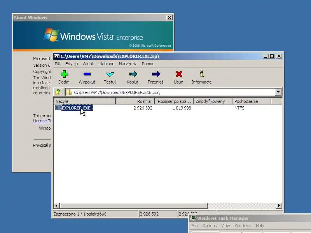Click Task Manager title bar icon
The image size is (311, 233).
pos(193,218)
